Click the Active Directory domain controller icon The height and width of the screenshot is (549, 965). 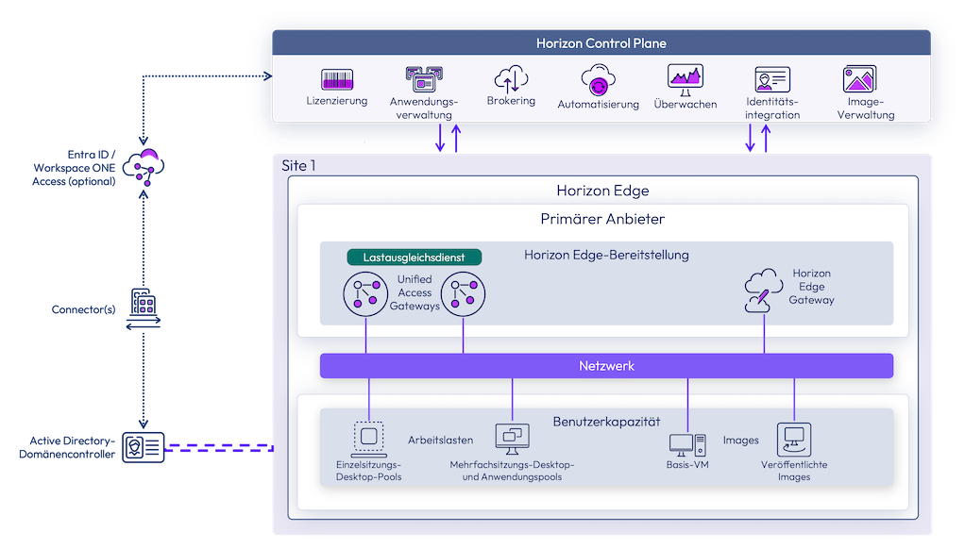[x=144, y=447]
